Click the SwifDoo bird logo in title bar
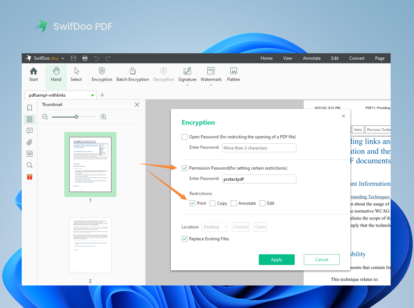 [x=28, y=58]
